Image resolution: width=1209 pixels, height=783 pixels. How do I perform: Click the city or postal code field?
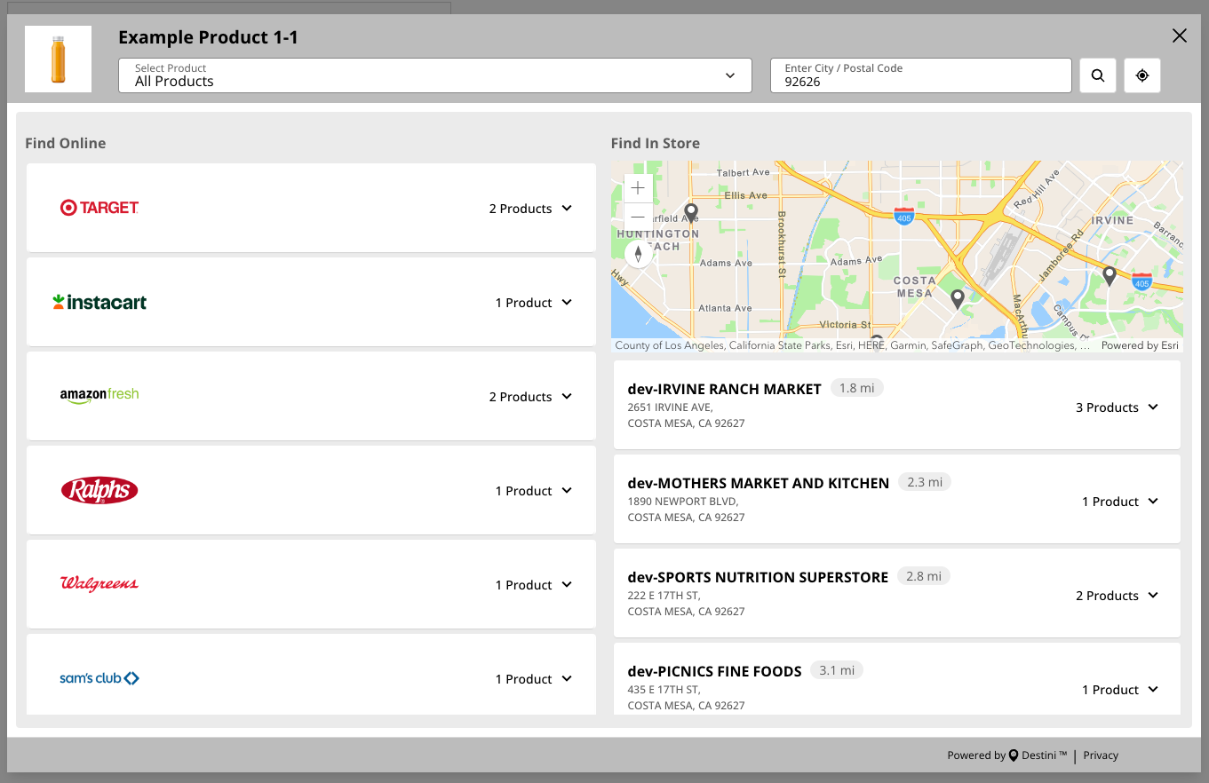(921, 75)
